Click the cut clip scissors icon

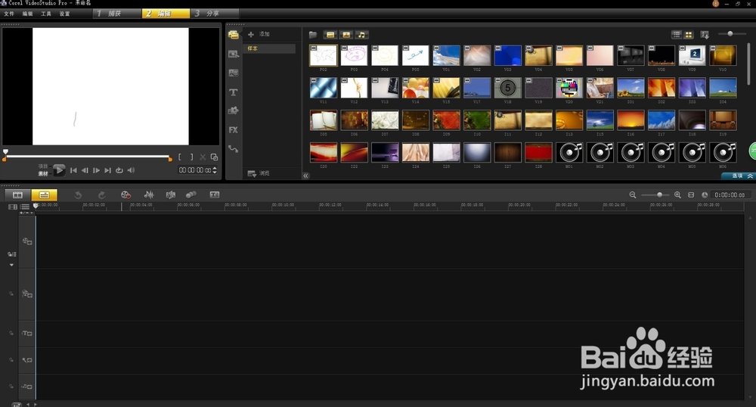point(203,157)
